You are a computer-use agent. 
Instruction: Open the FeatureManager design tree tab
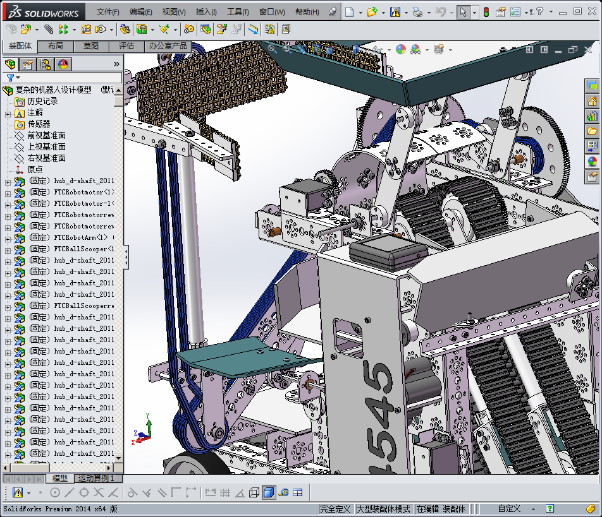[x=11, y=64]
